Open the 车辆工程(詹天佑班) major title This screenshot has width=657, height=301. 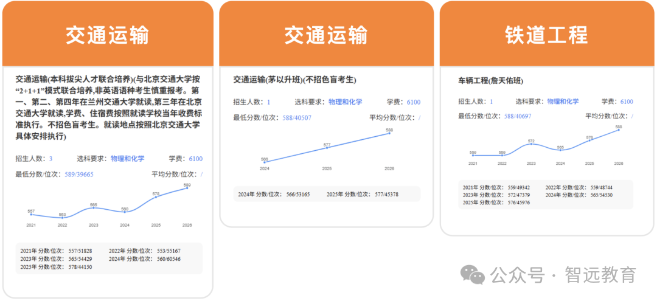click(x=491, y=81)
